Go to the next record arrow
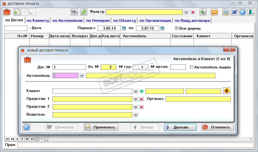This screenshot has height=152, width=258. point(22,139)
